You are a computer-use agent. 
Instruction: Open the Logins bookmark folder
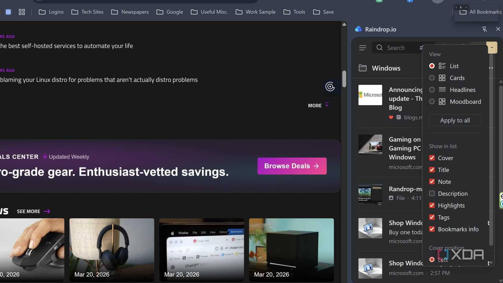click(x=51, y=12)
